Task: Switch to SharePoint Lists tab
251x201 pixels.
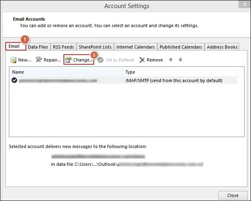Action: click(x=95, y=47)
